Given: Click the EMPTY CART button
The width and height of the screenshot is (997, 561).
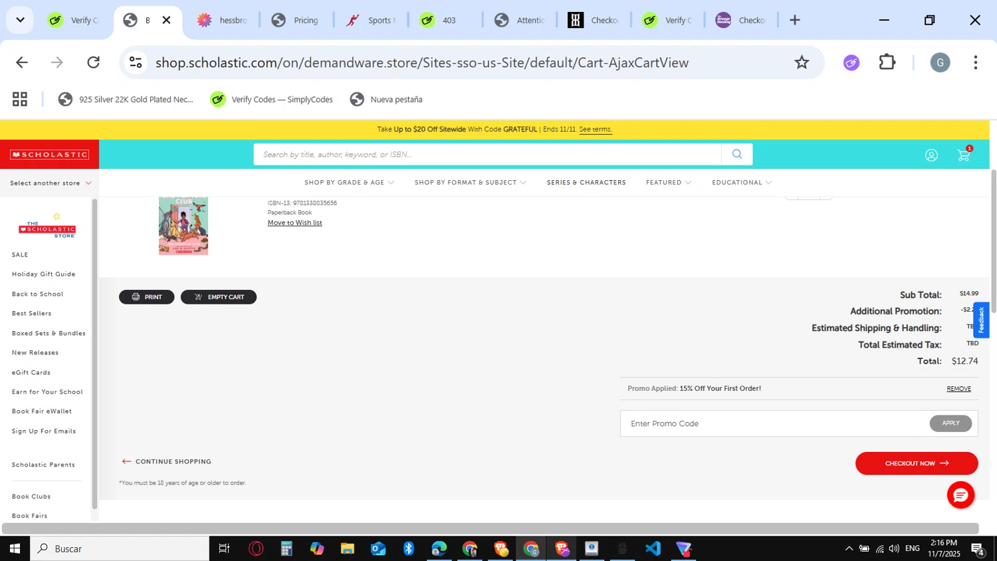Looking at the screenshot, I should [219, 297].
